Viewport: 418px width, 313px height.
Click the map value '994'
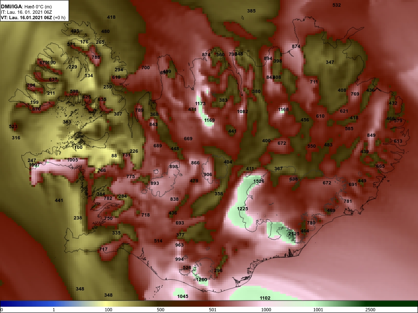(179, 259)
